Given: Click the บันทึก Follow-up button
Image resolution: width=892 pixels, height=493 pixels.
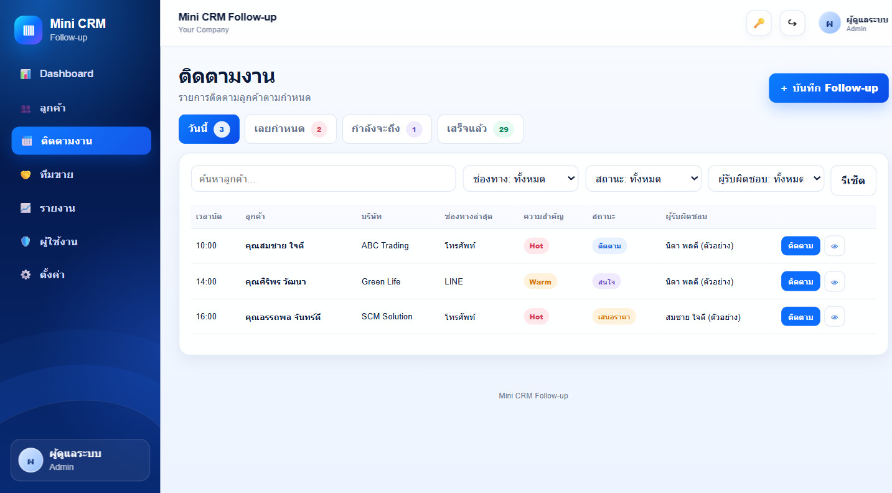Looking at the screenshot, I should tap(829, 88).
